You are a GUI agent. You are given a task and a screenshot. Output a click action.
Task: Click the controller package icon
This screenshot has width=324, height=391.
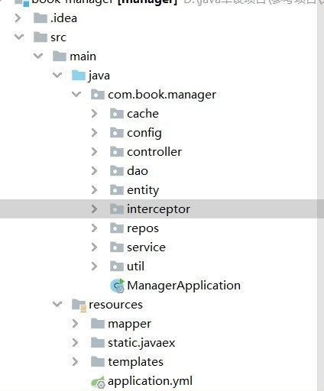click(117, 152)
